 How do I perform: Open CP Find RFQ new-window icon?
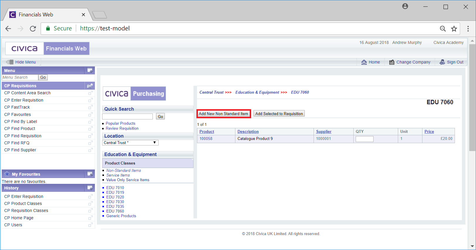pyautogui.click(x=90, y=143)
